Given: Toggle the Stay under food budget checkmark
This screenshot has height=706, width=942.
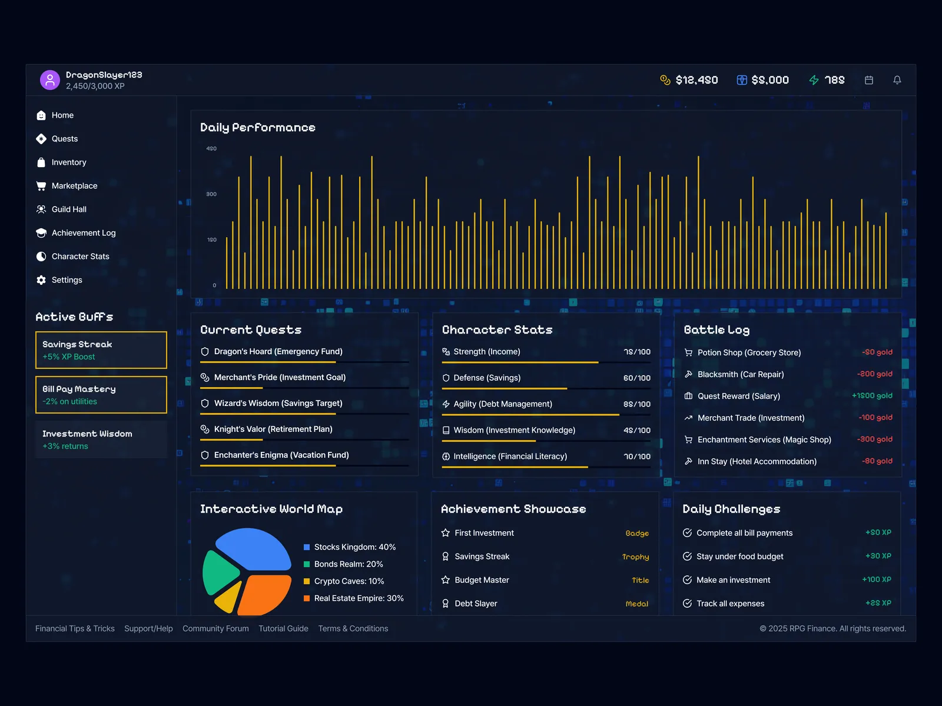Looking at the screenshot, I should point(687,557).
